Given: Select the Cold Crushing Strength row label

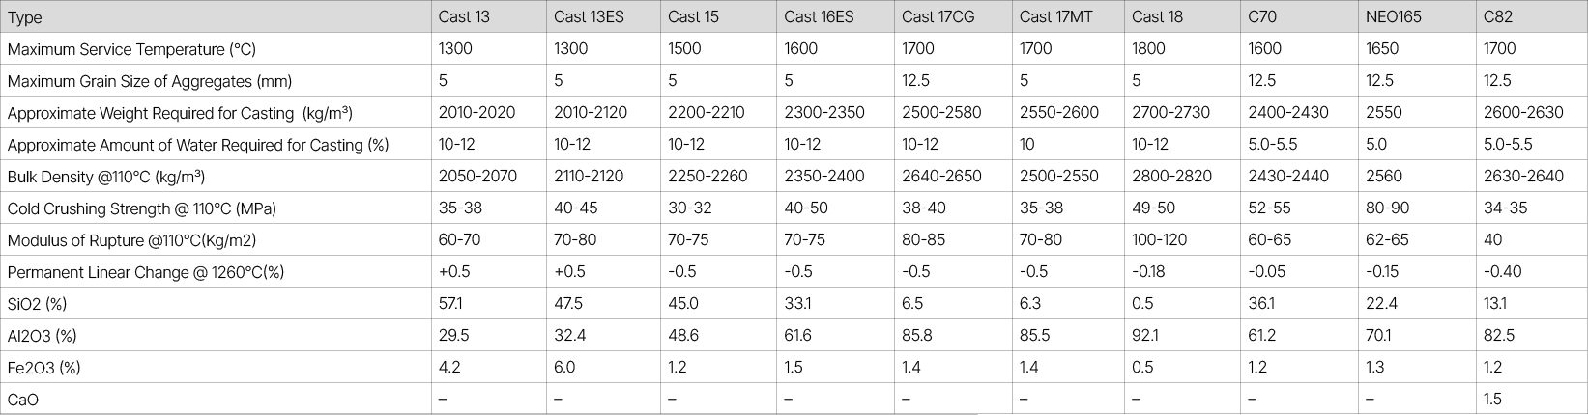Looking at the screenshot, I should 134,208.
